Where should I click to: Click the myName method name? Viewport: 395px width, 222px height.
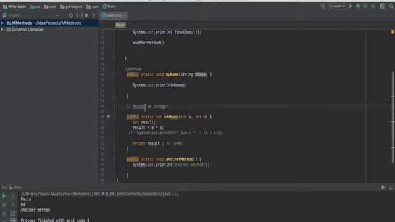pyautogui.click(x=172, y=75)
